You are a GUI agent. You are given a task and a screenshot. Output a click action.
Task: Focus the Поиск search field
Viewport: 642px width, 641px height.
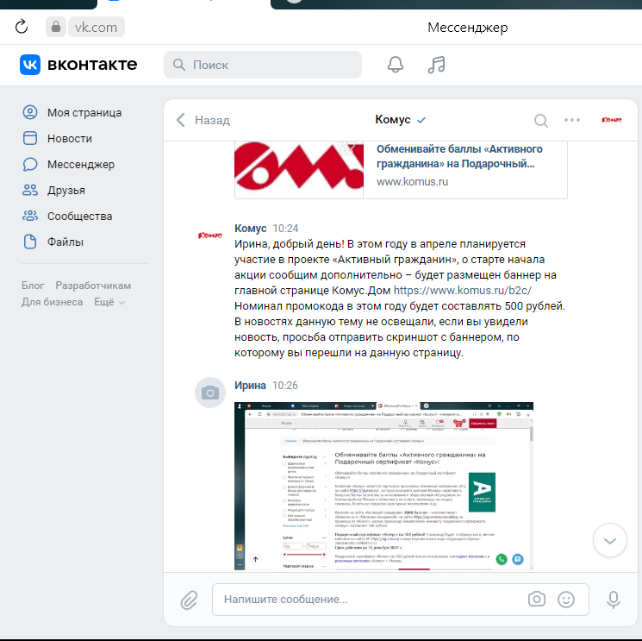pos(263,65)
